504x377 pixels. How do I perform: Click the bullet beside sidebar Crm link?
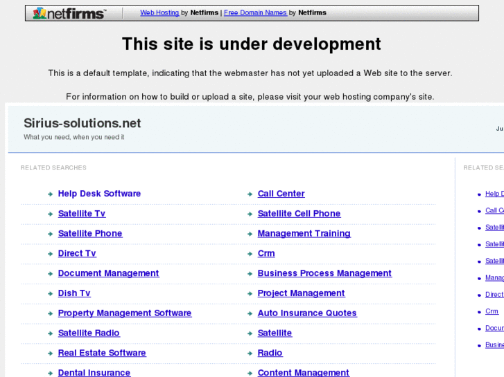pos(479,312)
